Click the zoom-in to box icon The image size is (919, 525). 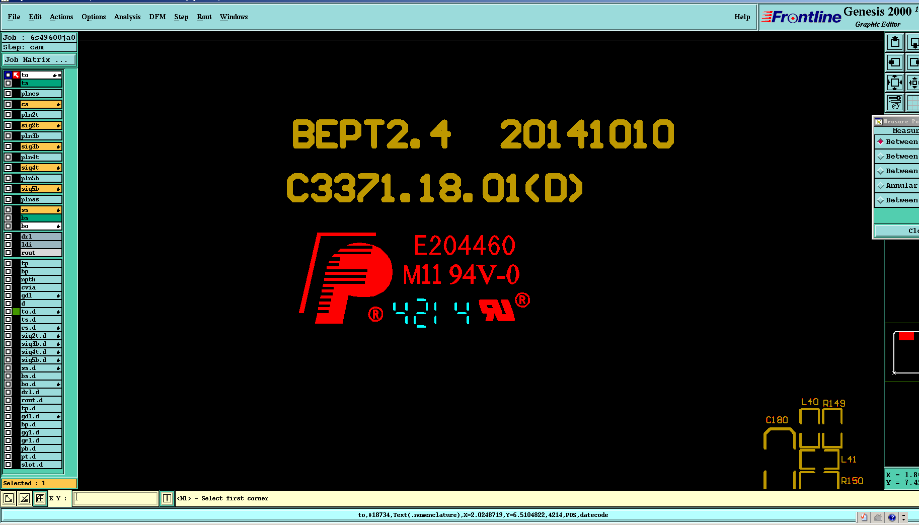895,83
